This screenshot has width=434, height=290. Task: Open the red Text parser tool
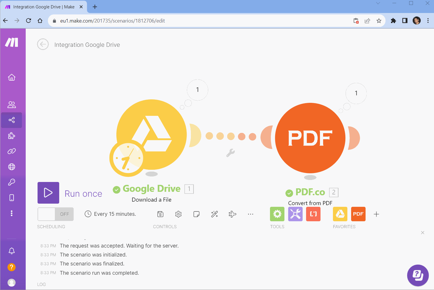313,214
